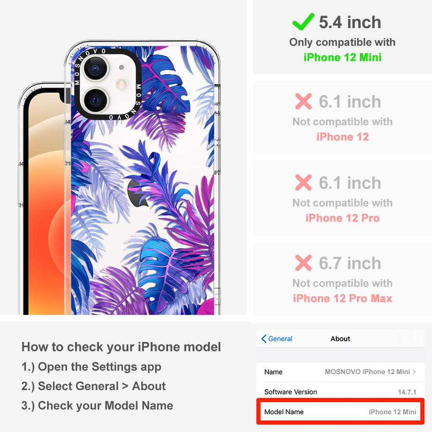Click the red X beside 6.7 inch
The image size is (432, 432).
[x=303, y=263]
